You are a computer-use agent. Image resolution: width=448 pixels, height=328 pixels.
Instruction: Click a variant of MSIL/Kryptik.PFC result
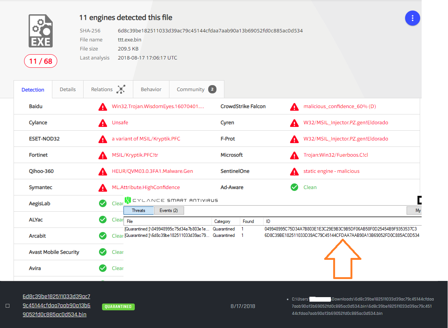[146, 139]
